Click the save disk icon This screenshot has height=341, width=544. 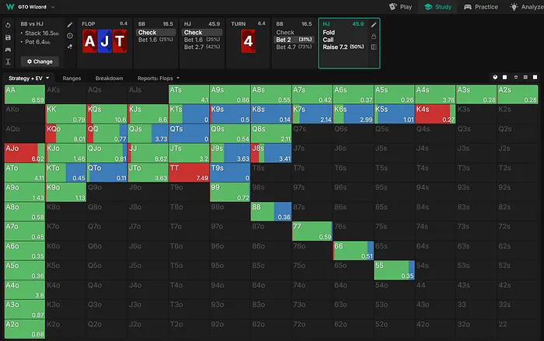pos(7,37)
